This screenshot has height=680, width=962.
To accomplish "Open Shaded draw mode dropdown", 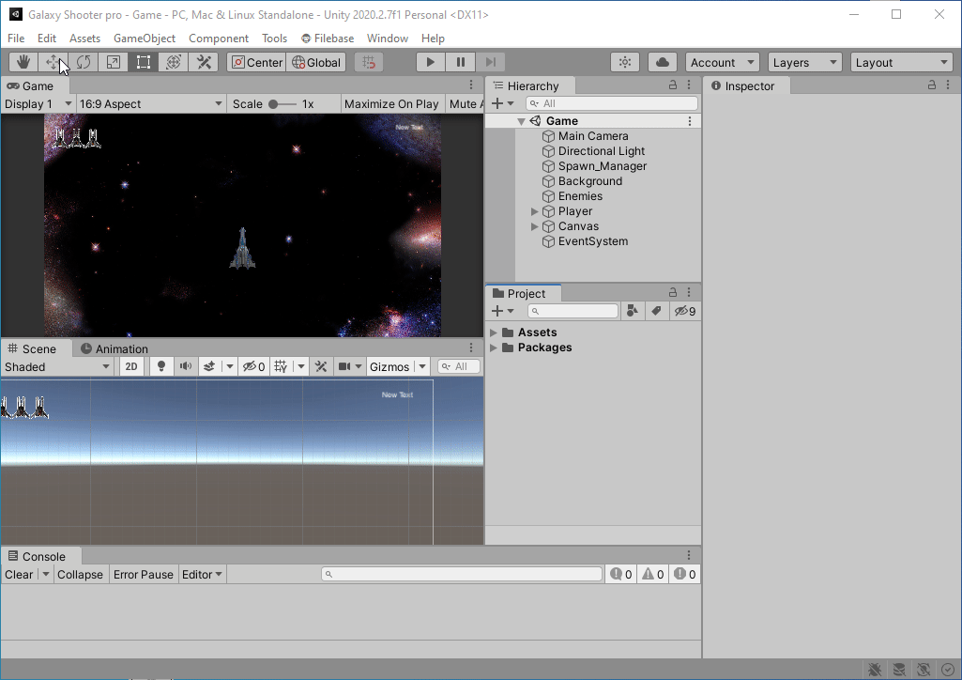I will point(56,366).
